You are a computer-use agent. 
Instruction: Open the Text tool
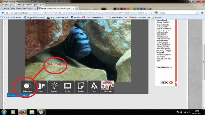[x=94, y=87]
